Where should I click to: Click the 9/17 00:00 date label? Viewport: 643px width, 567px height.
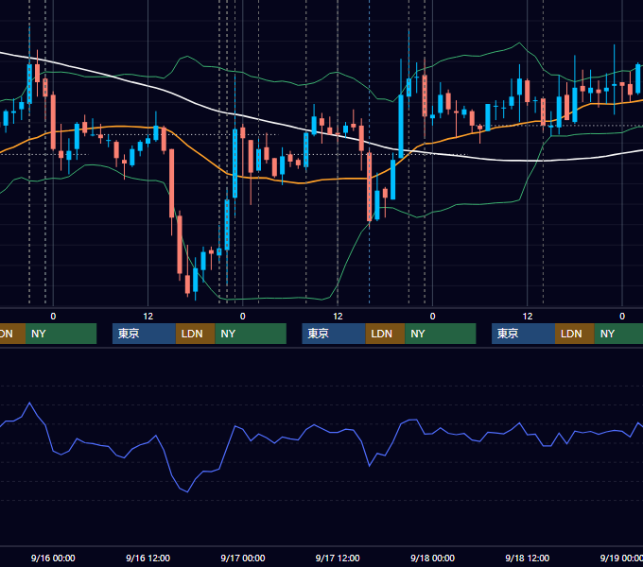(243, 558)
